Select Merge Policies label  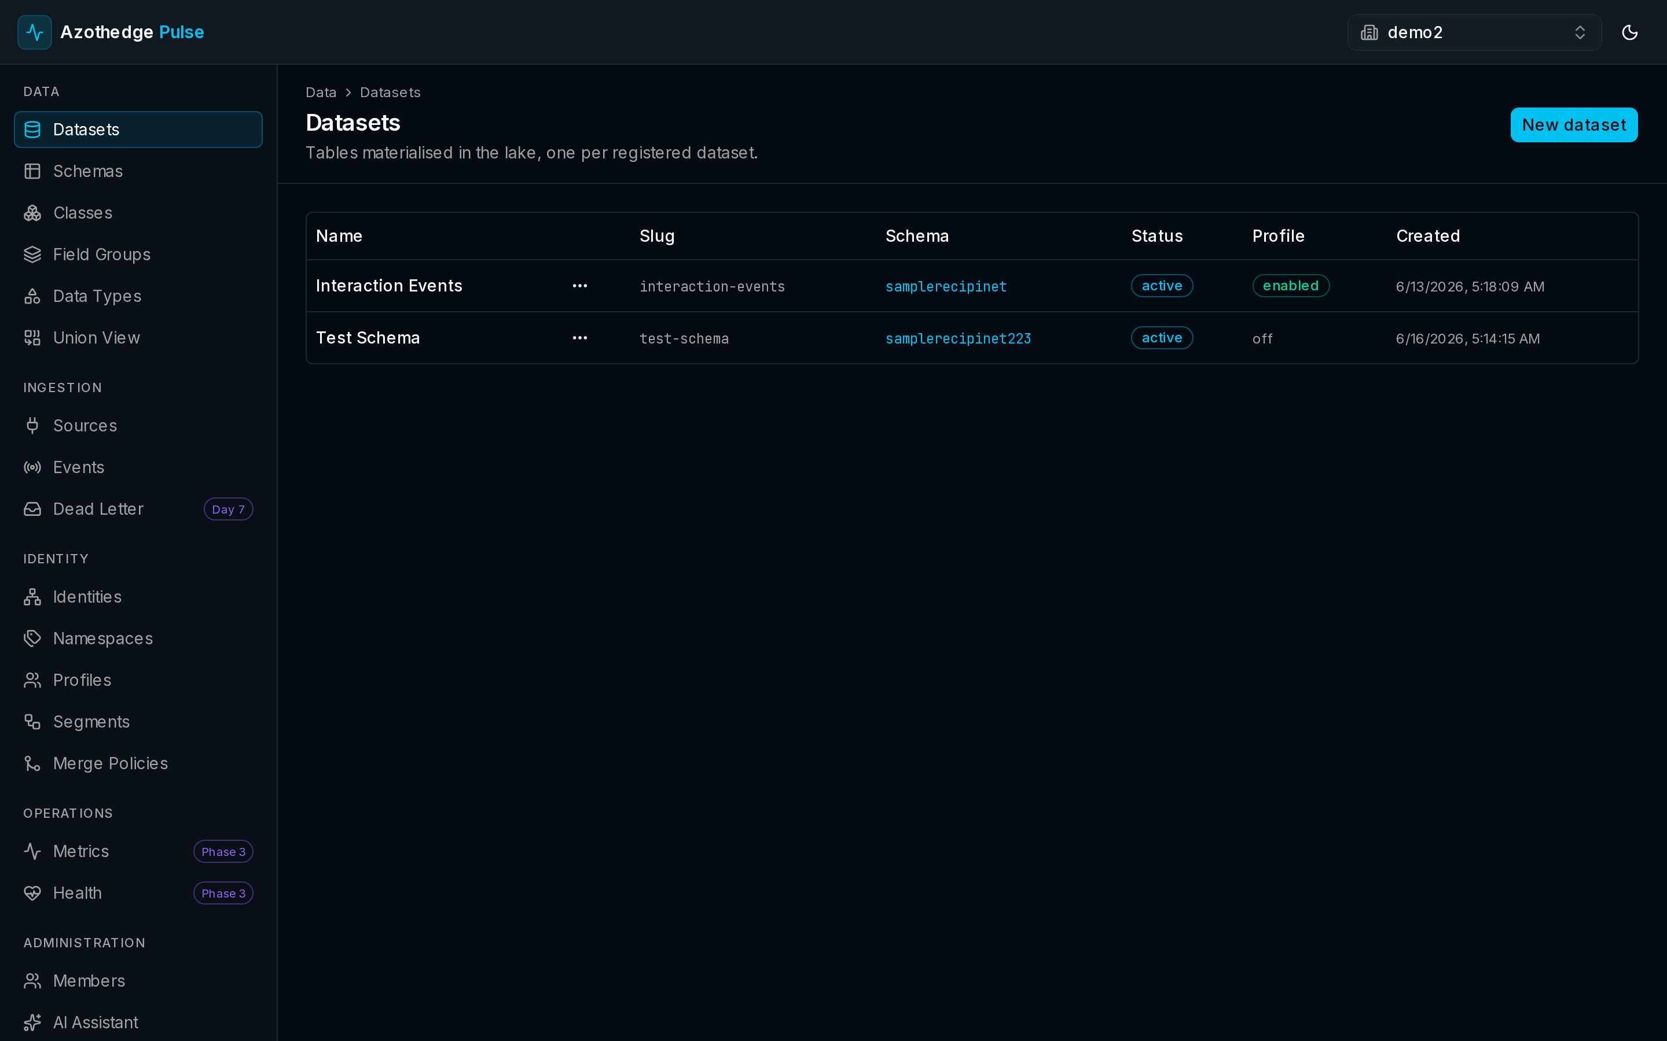(x=110, y=763)
